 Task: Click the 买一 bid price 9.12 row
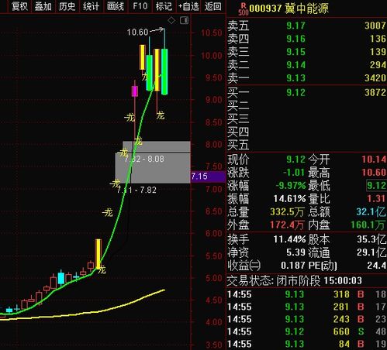(307, 92)
